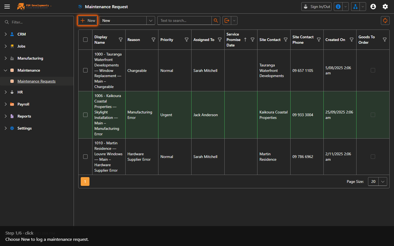Filter the Service Promise Date column
This screenshot has height=246, width=394.
(253, 40)
